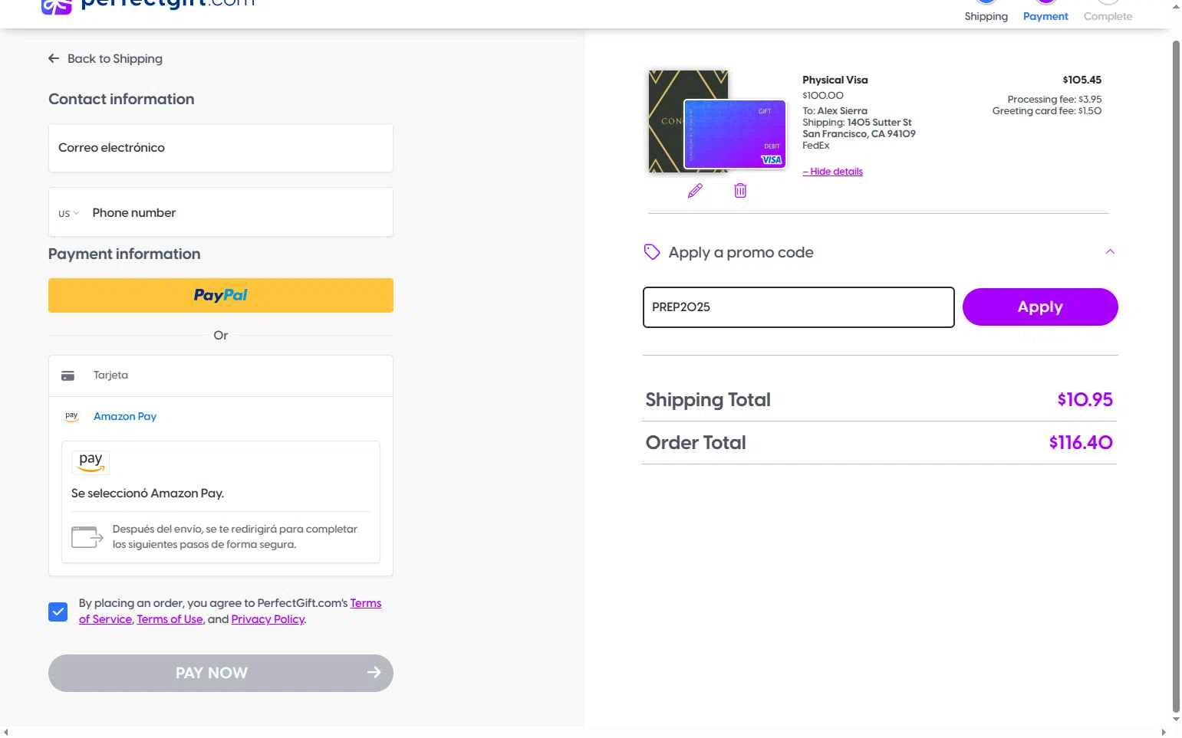The width and height of the screenshot is (1182, 738).
Task: Select the Tarjeta payment option
Action: 221,376
